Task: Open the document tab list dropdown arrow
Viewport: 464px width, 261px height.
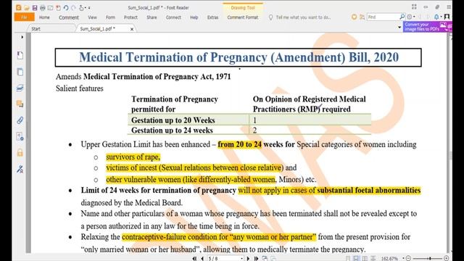Action: point(399,28)
